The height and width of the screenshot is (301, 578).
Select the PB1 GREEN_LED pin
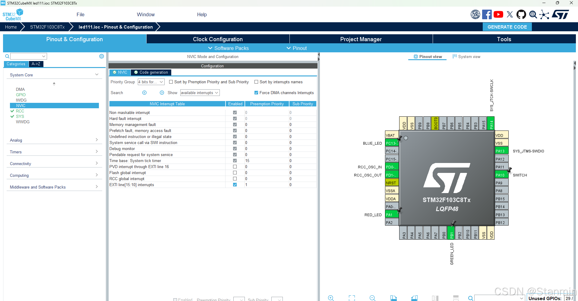[x=451, y=233]
